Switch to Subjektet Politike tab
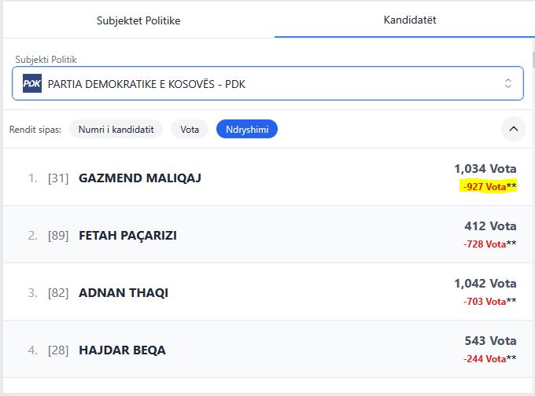This screenshot has width=535, height=396. 138,20
